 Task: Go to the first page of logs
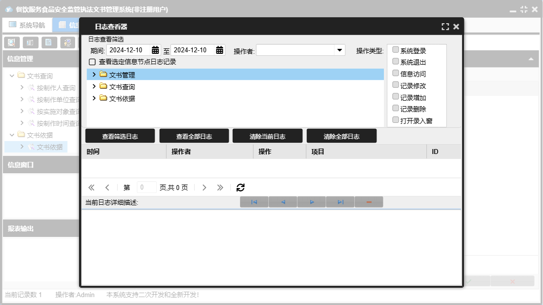coord(91,188)
